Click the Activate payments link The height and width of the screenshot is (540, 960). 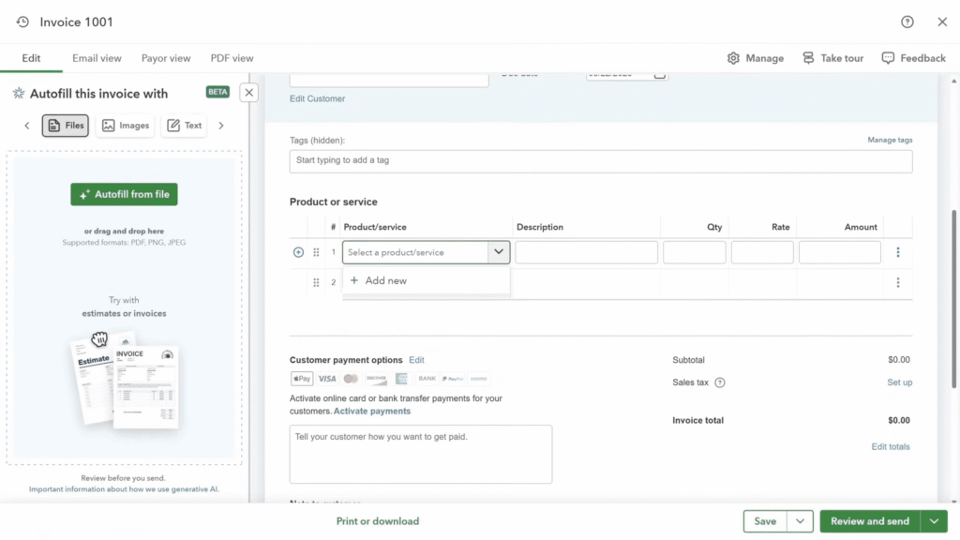point(372,411)
